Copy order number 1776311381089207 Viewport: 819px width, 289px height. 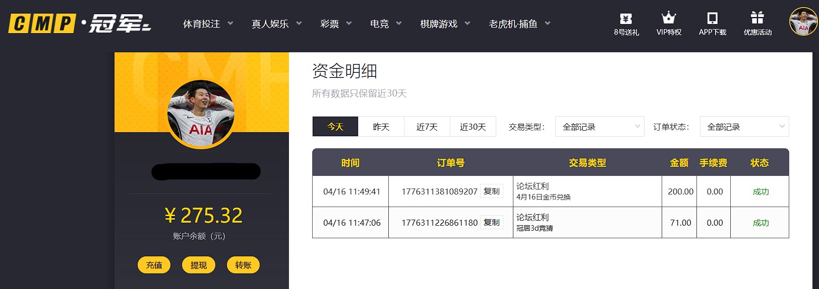pyautogui.click(x=491, y=191)
